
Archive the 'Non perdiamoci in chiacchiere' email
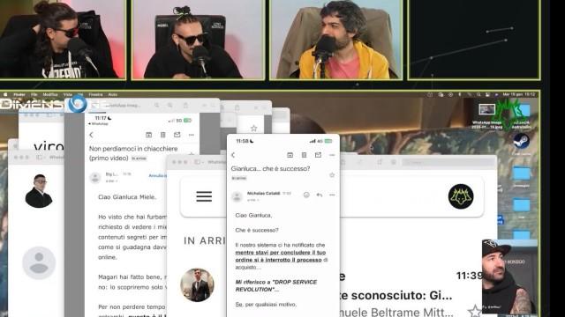tap(149, 135)
